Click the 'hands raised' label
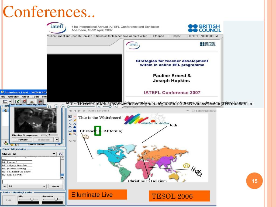The height and width of the screenshot is (207, 276). (36, 144)
